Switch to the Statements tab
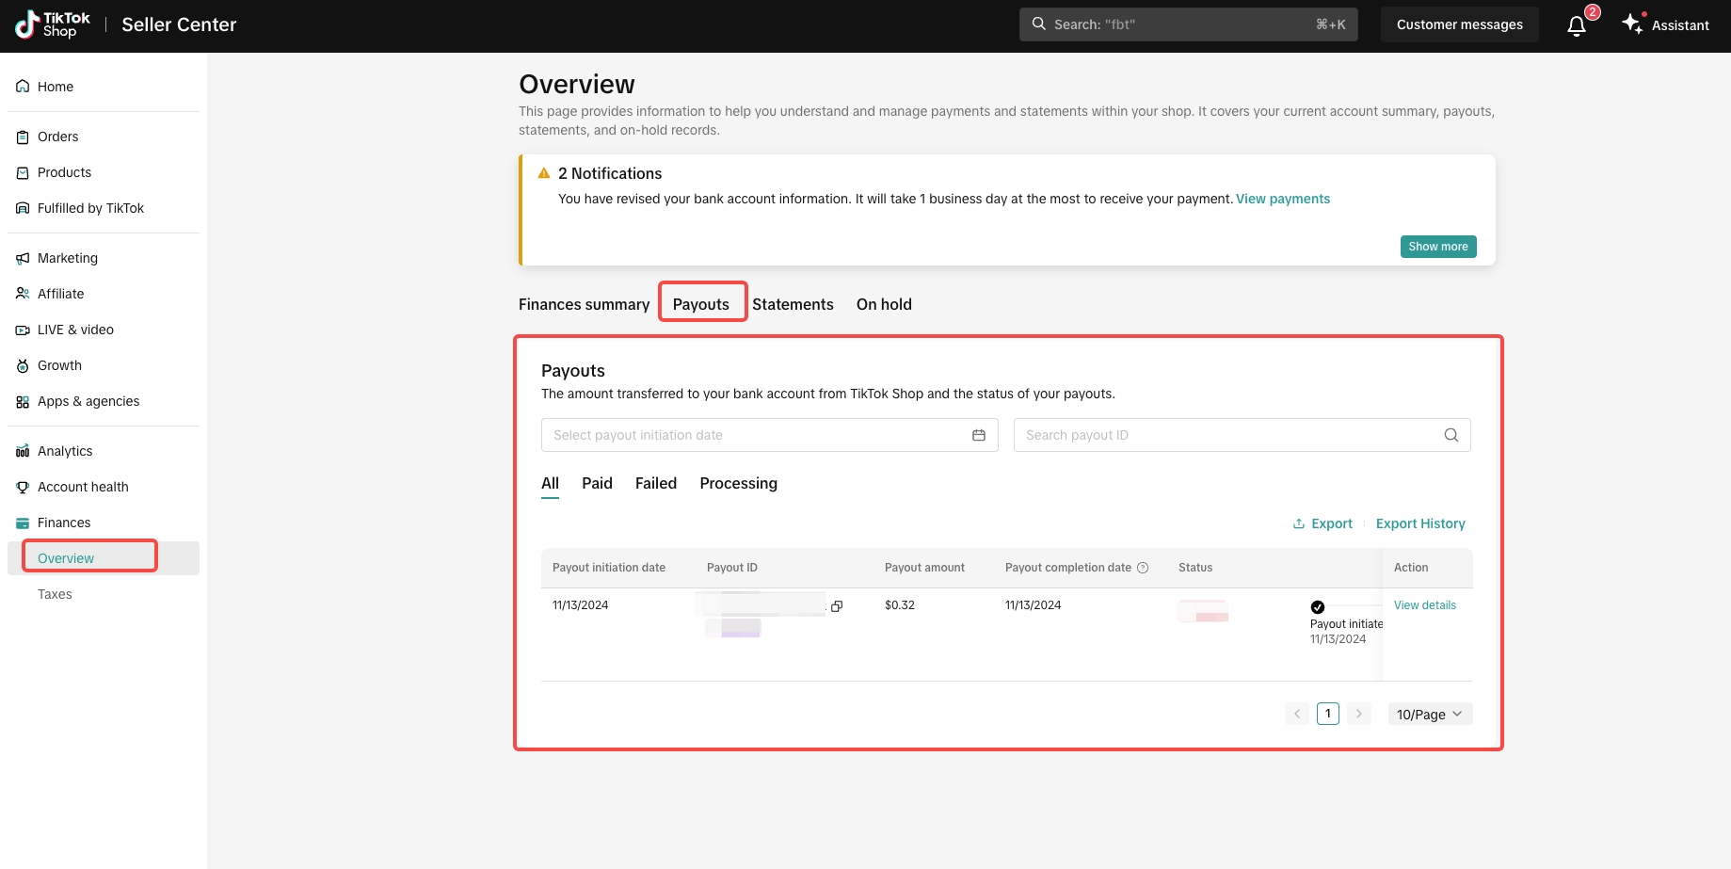The image size is (1731, 869). [793, 304]
